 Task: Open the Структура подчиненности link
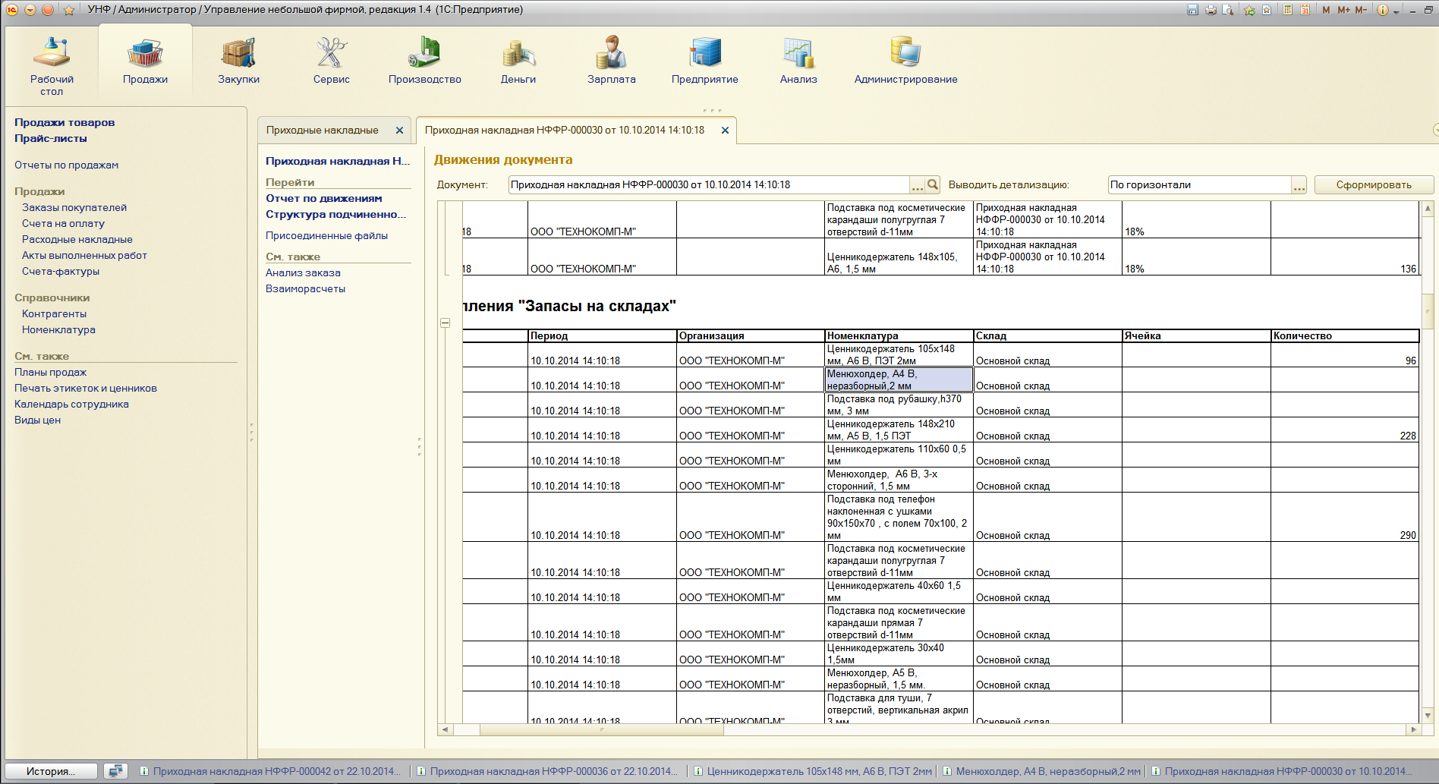(x=335, y=214)
